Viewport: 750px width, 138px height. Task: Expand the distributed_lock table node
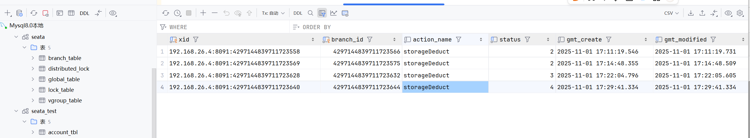tap(33, 69)
